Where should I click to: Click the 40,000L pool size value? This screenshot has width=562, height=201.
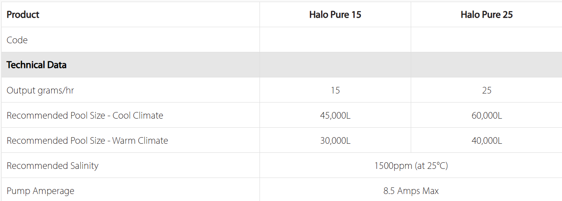pos(486,140)
